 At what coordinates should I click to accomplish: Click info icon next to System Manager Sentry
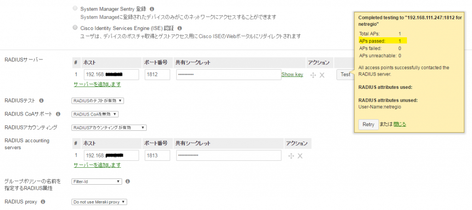coord(152,9)
